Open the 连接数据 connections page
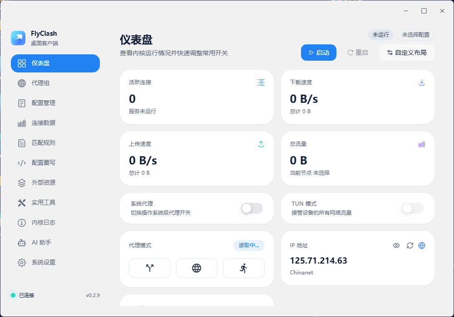The height and width of the screenshot is (317, 454). 55,123
